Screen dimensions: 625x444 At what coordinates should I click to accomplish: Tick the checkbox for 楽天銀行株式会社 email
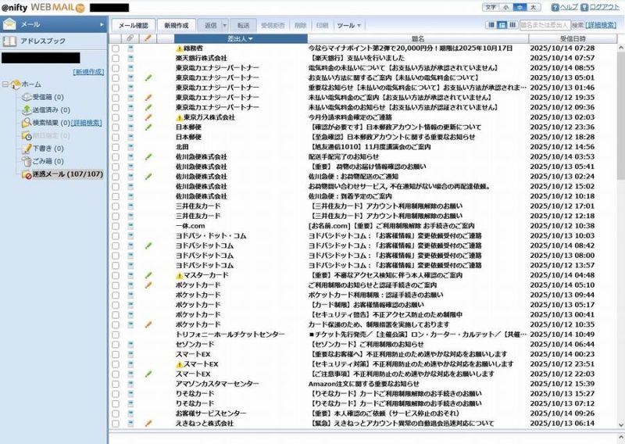[116, 58]
